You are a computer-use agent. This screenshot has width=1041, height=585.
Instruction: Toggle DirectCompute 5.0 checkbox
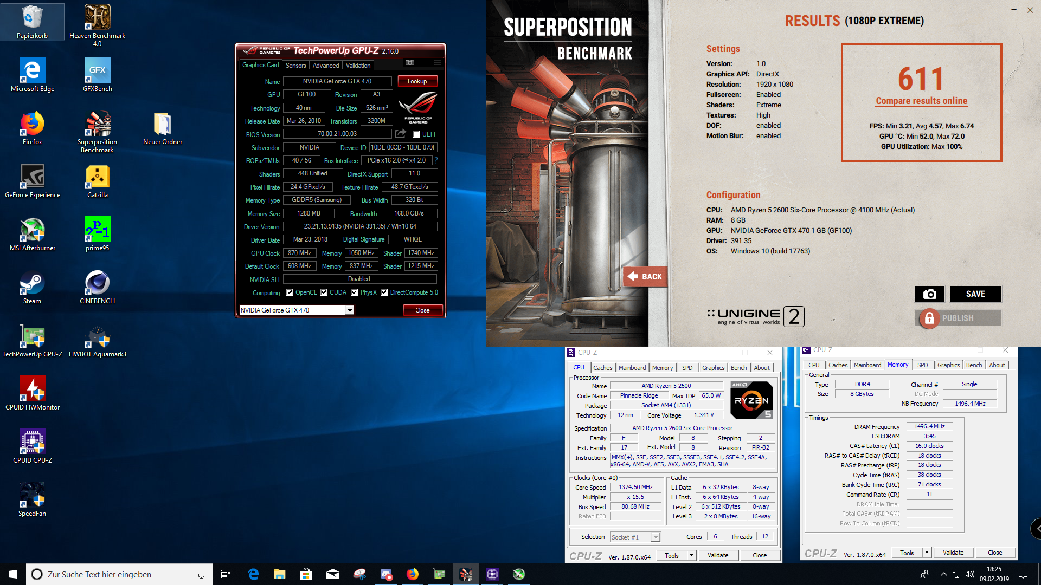pyautogui.click(x=384, y=292)
